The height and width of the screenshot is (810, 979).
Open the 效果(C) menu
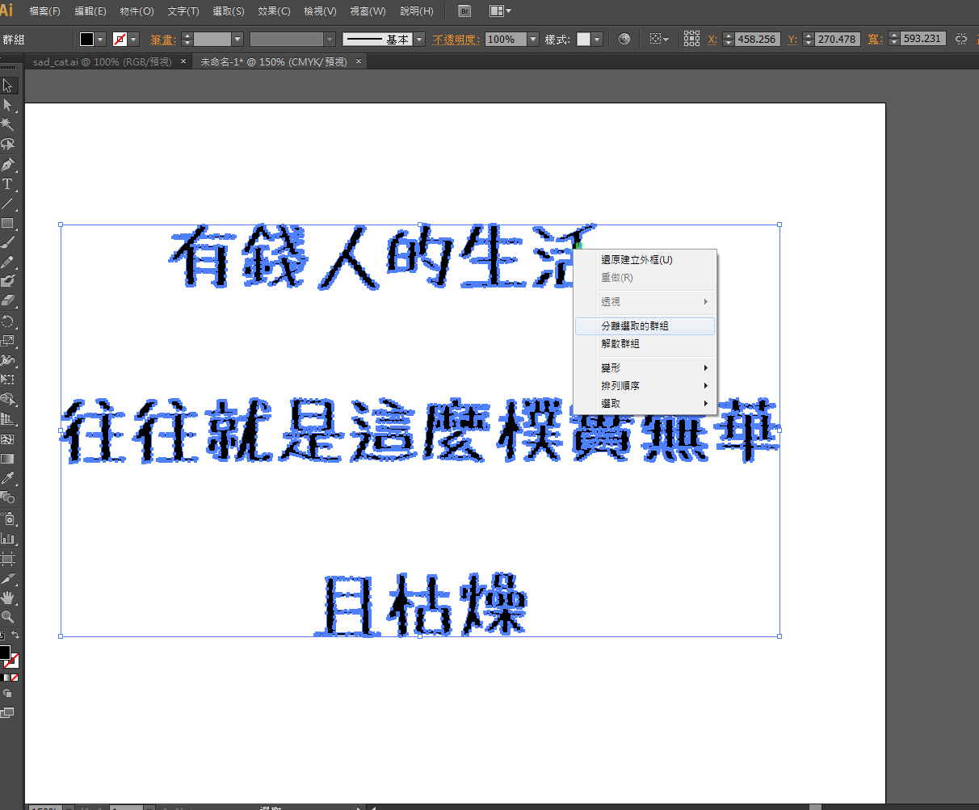274,11
